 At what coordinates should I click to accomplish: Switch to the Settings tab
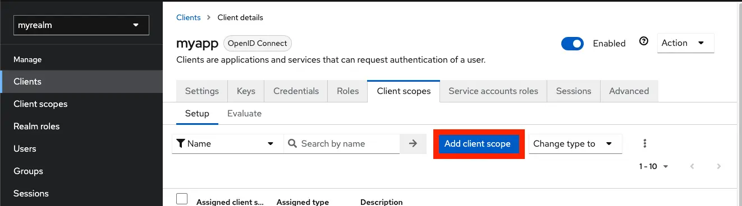tap(202, 91)
